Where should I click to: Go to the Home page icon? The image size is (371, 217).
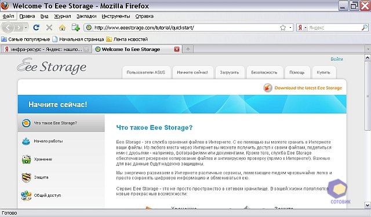point(62,28)
